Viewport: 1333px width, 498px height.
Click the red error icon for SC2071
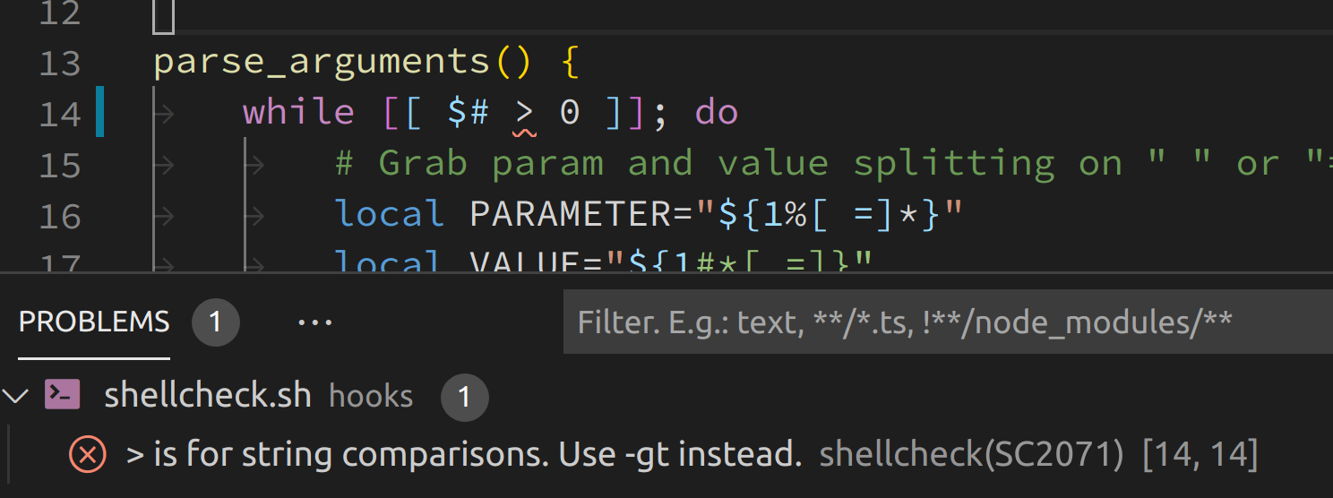pyautogui.click(x=88, y=456)
